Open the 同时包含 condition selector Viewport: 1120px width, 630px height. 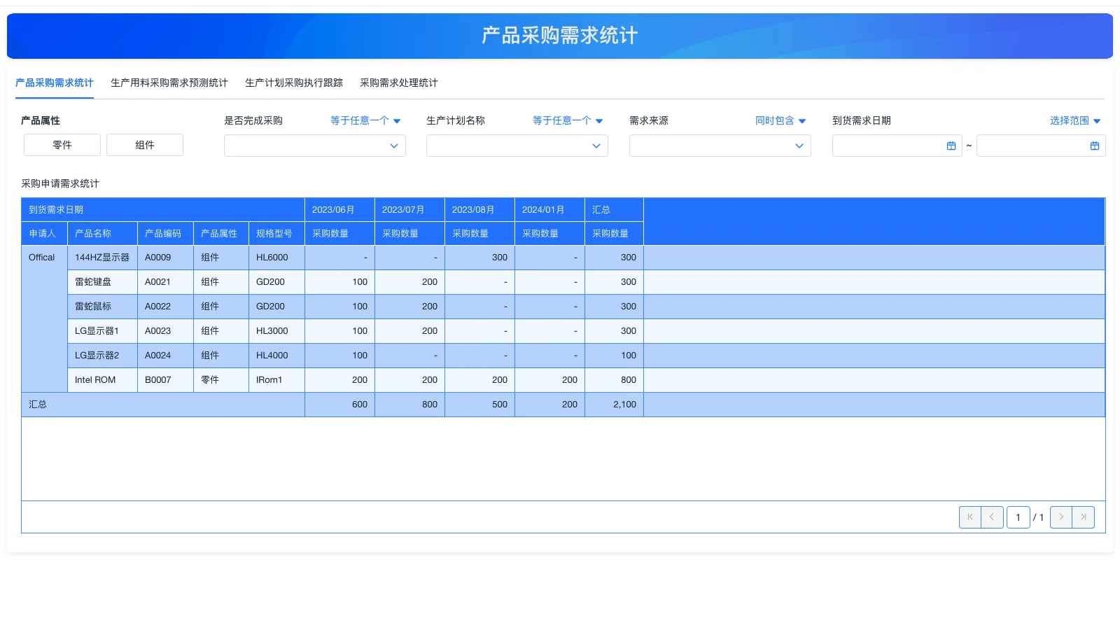[779, 120]
